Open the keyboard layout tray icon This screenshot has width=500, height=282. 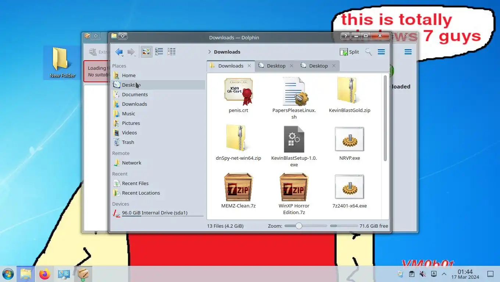click(434, 274)
